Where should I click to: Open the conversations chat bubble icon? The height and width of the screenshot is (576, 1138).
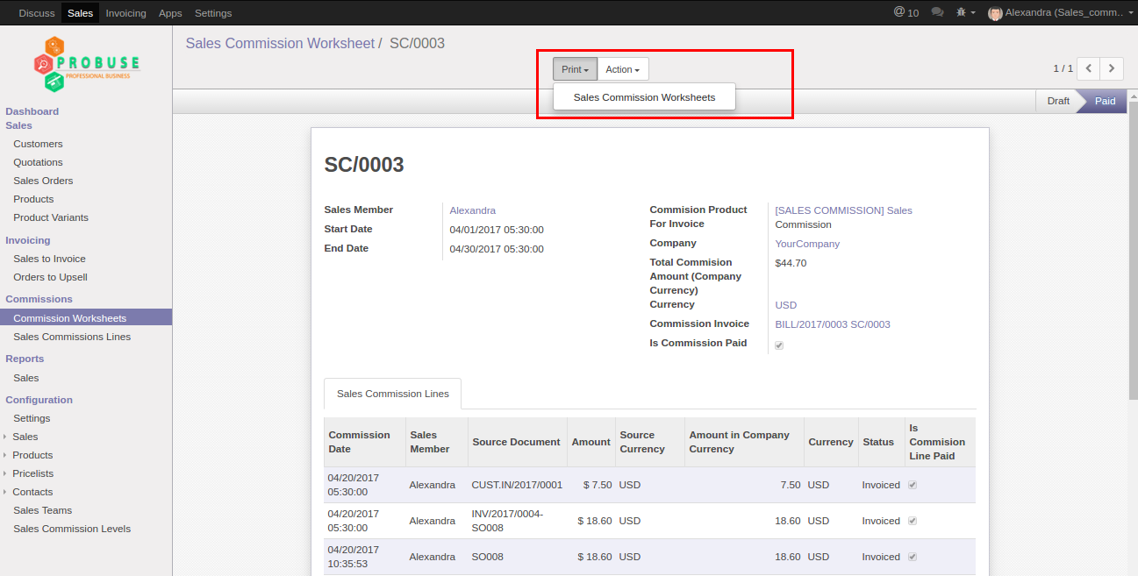pyautogui.click(x=937, y=12)
